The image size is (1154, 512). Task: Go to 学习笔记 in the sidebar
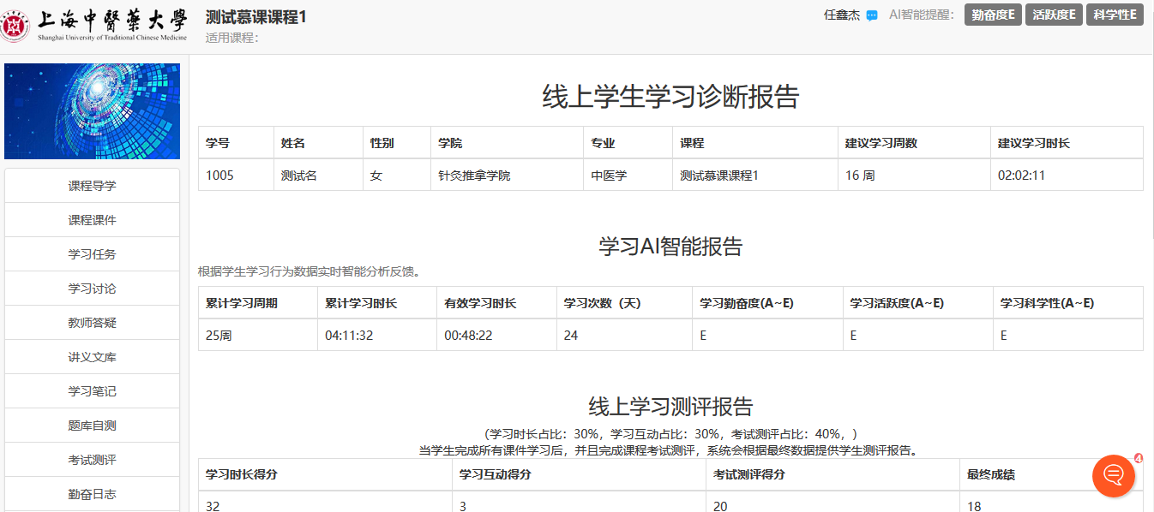tap(93, 391)
